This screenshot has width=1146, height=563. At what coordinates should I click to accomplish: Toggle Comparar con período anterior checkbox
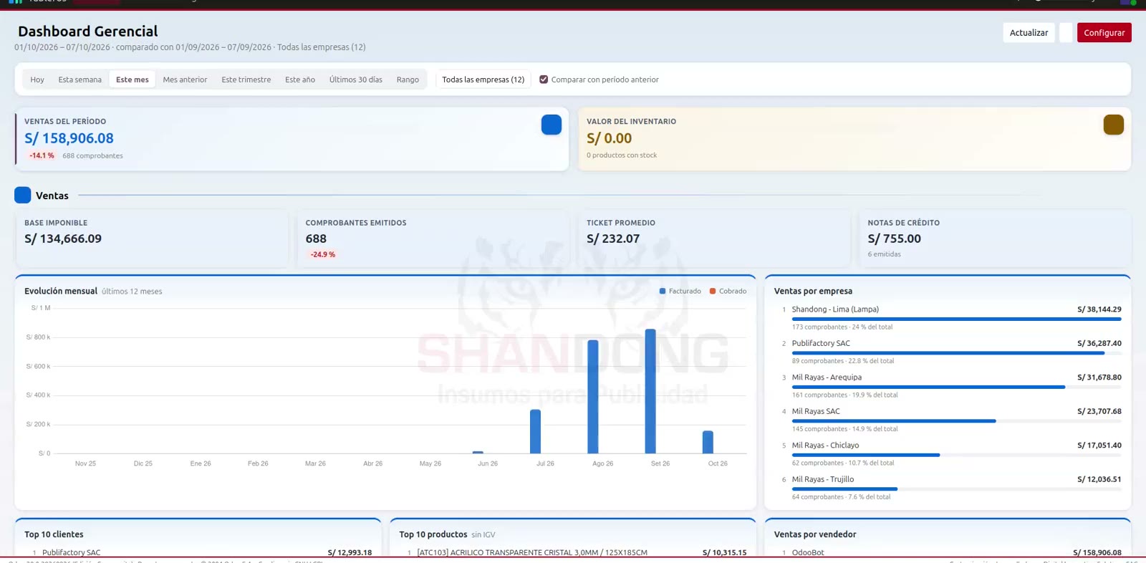544,80
